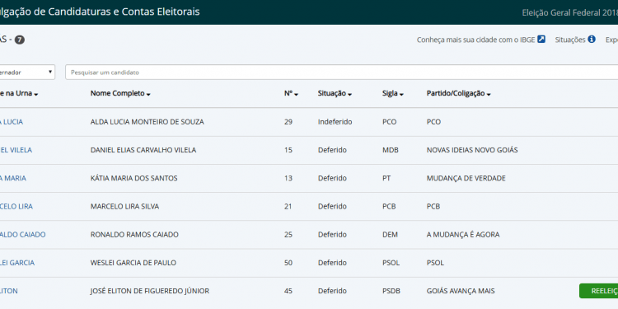The height and width of the screenshot is (309, 618).
Task: Sort by Situação column arrow
Action: [349, 95]
